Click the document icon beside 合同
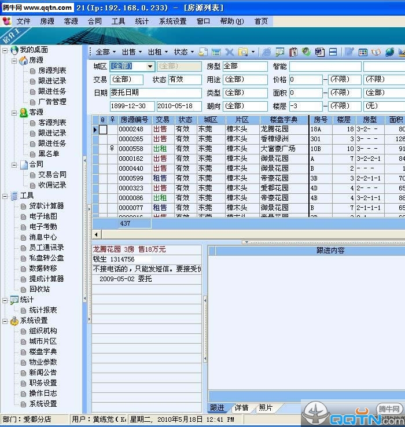Screen dimensions: 405x427 click(x=24, y=164)
